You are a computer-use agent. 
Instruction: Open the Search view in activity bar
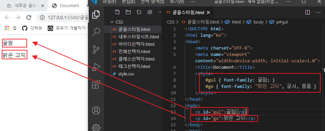96,32
